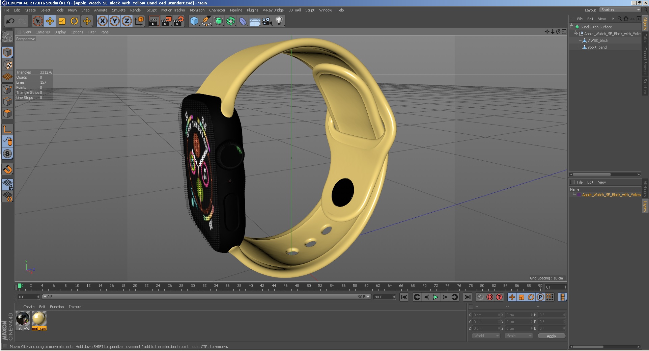Open Edit Render Settings icon
The height and width of the screenshot is (351, 649).
tap(179, 21)
